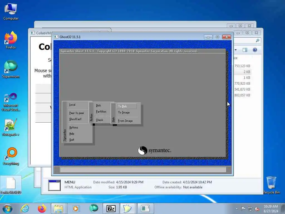Open Explorer help question mark icon
The width and height of the screenshot is (285, 214).
point(255,50)
